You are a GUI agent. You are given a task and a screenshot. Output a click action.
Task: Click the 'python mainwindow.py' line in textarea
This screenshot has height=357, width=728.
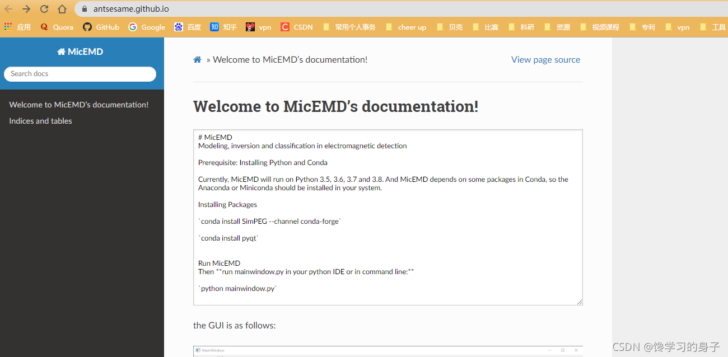238,288
